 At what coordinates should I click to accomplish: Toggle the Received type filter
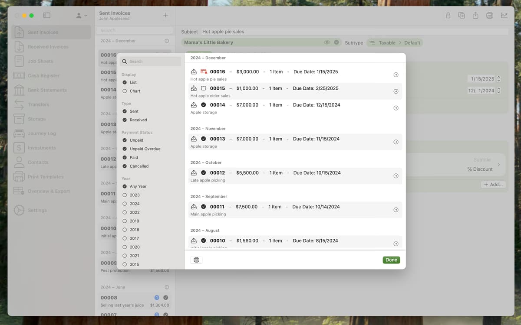coord(125,120)
